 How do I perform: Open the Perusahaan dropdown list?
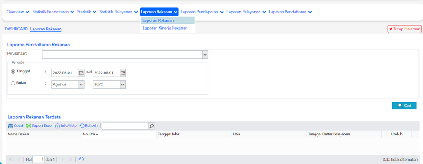(x=205, y=55)
